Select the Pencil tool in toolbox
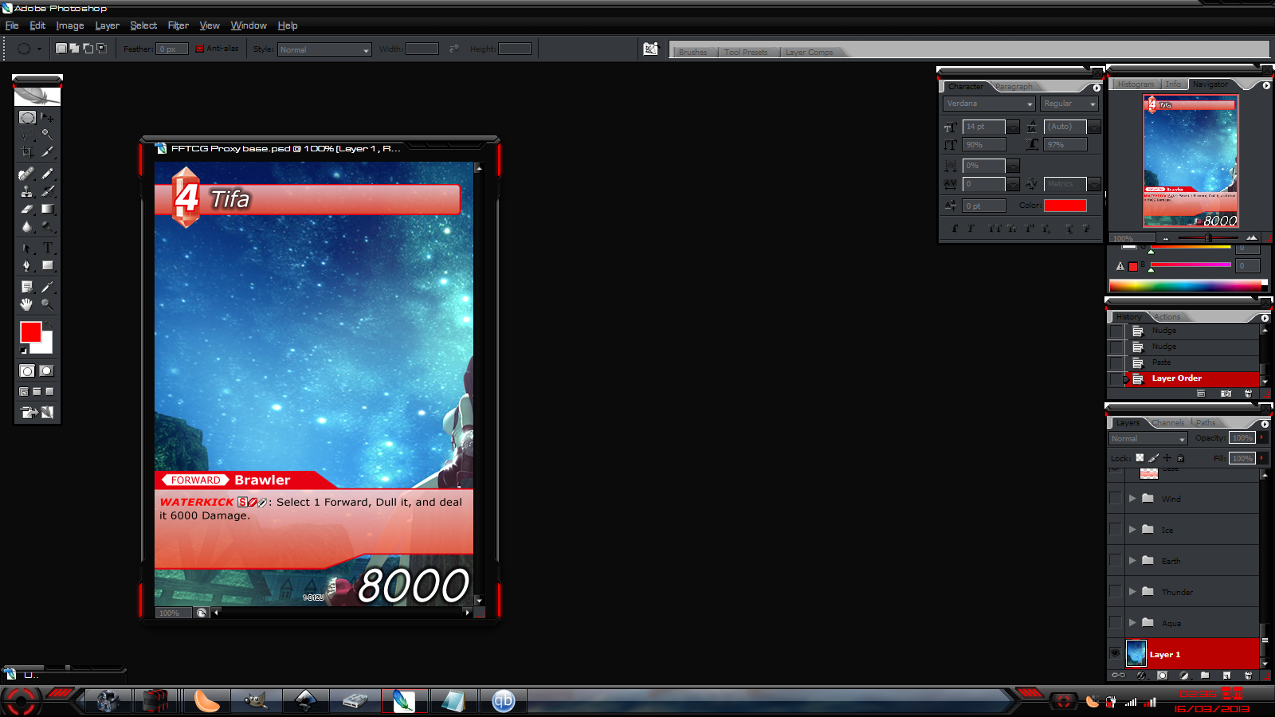 (47, 174)
